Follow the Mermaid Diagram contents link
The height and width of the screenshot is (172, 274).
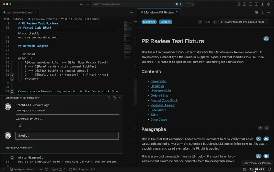coord(163,105)
